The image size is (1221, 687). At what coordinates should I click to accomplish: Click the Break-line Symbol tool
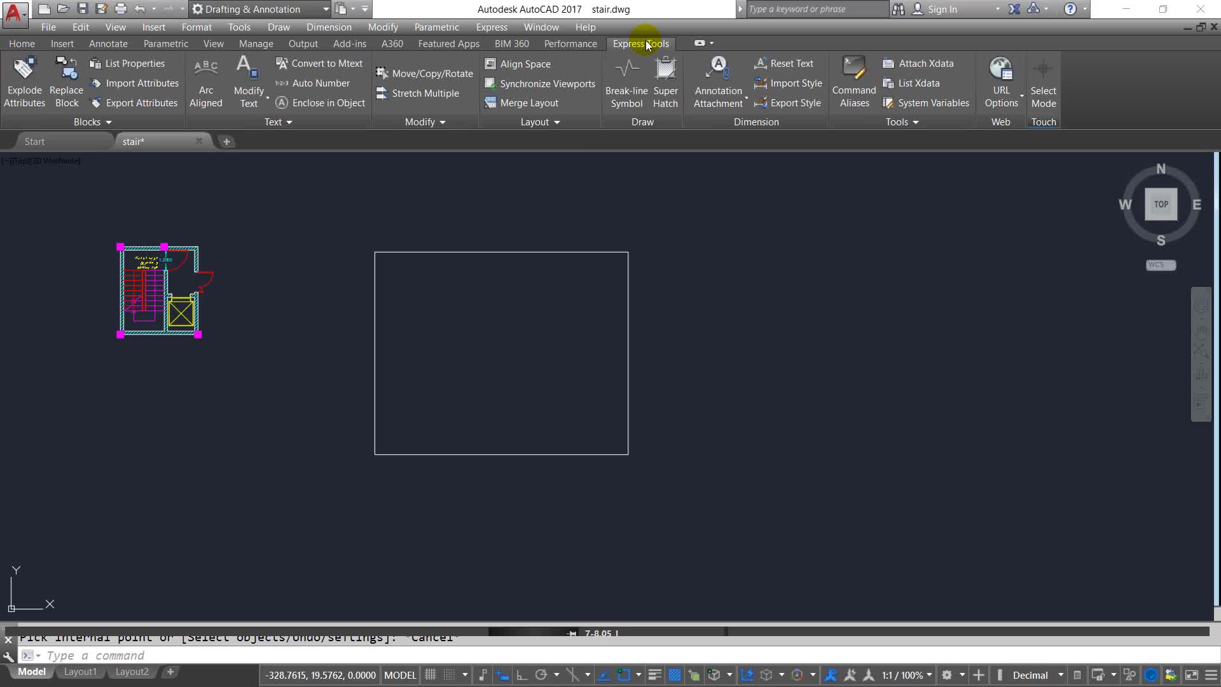point(626,83)
